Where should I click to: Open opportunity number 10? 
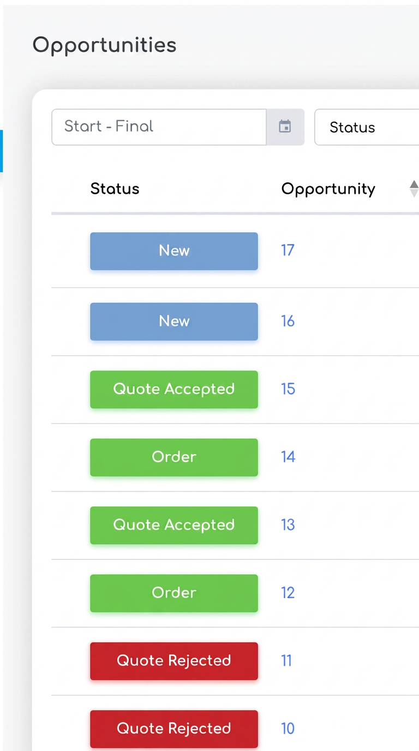pyautogui.click(x=288, y=729)
